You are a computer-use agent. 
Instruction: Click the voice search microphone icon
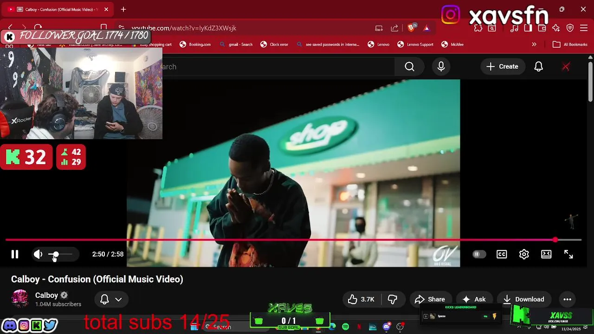click(x=441, y=67)
